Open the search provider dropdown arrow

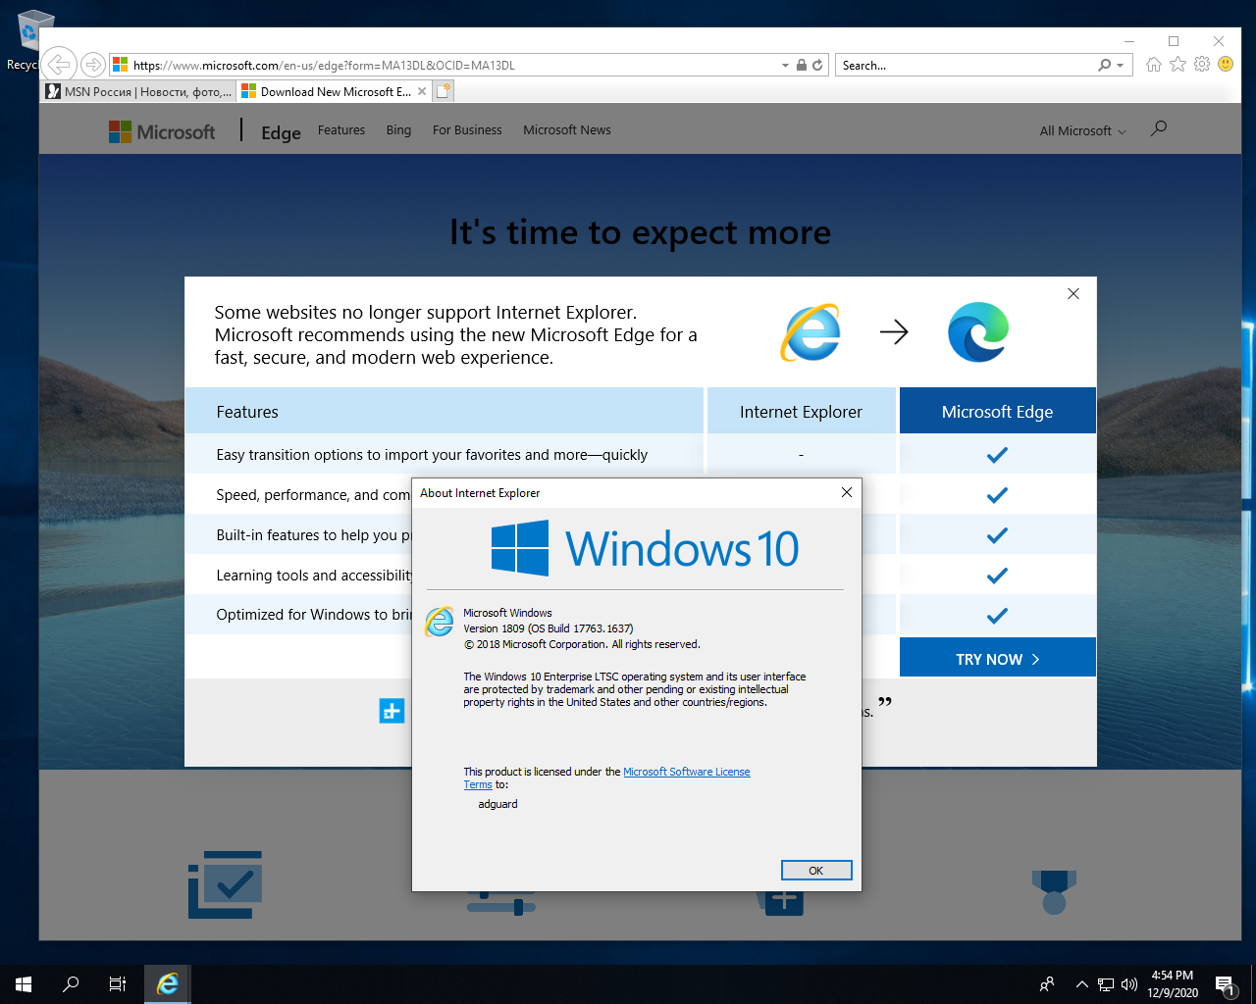pyautogui.click(x=1120, y=66)
